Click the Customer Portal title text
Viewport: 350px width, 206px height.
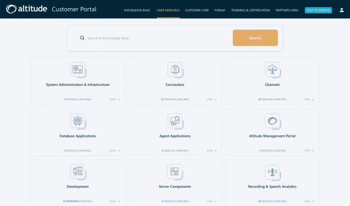(74, 9)
